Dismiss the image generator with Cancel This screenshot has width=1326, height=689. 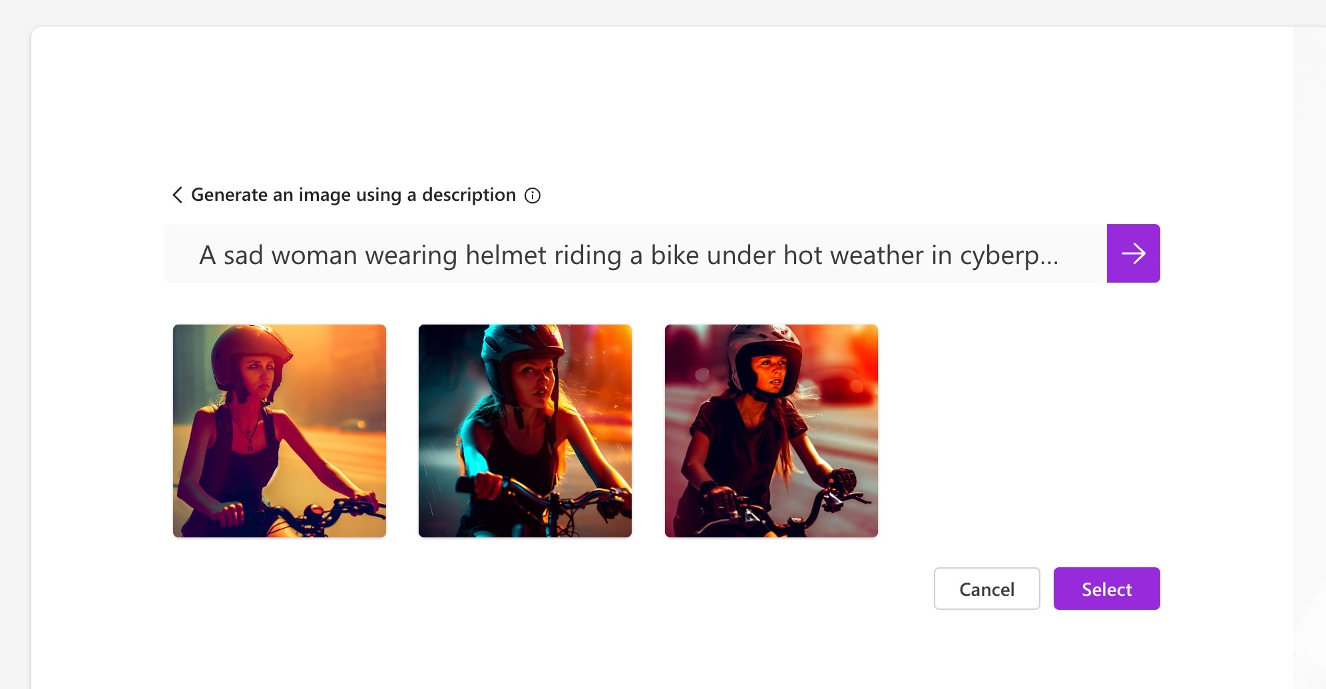pyautogui.click(x=987, y=589)
